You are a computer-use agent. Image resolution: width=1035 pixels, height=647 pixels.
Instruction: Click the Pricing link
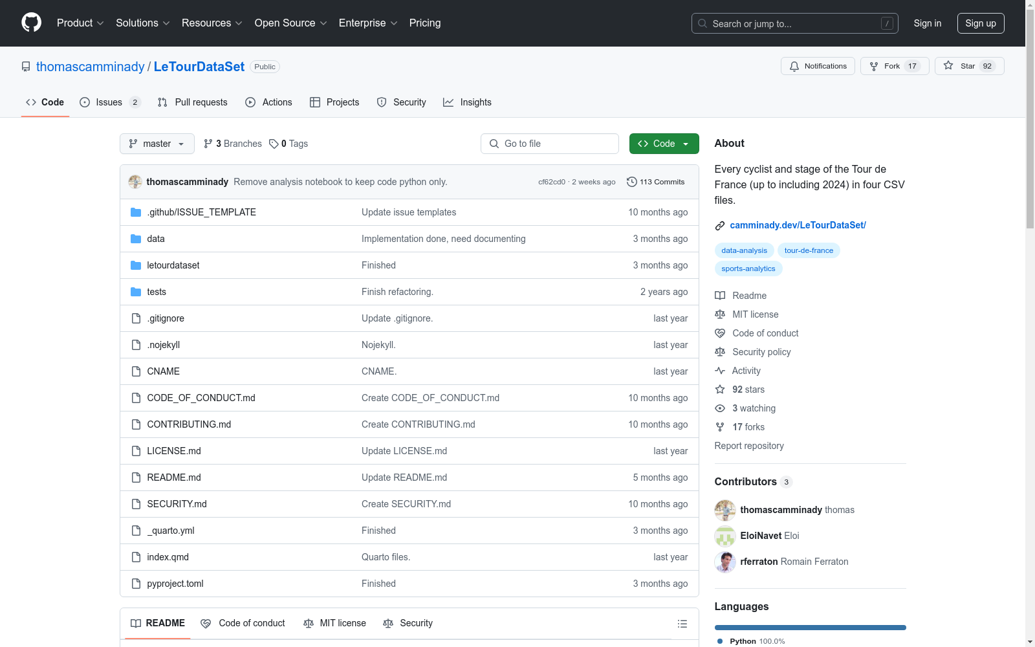tap(425, 23)
